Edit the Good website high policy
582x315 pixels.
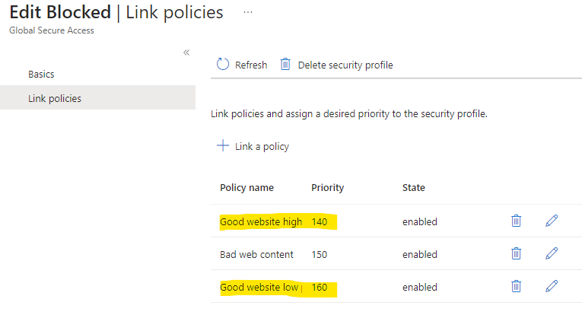tap(552, 221)
